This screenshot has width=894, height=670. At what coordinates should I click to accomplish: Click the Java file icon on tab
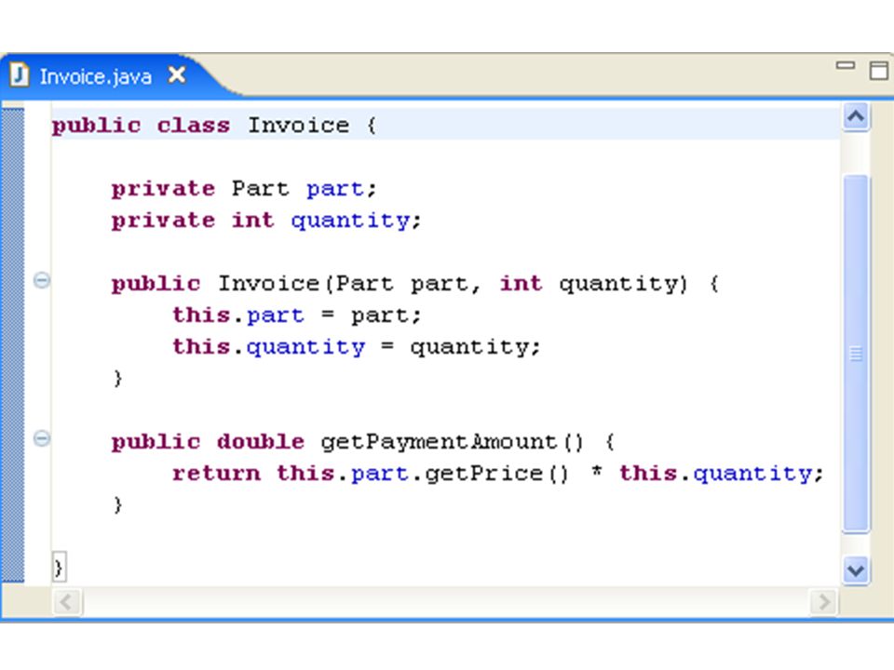pyautogui.click(x=20, y=75)
